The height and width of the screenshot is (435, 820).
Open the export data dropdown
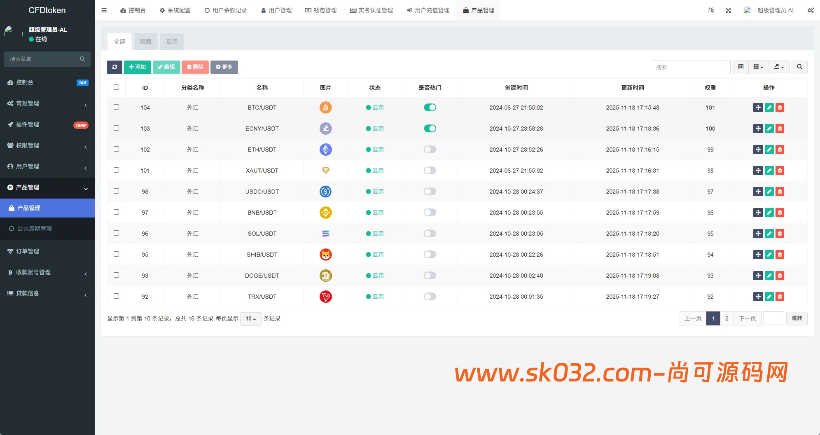coord(779,67)
